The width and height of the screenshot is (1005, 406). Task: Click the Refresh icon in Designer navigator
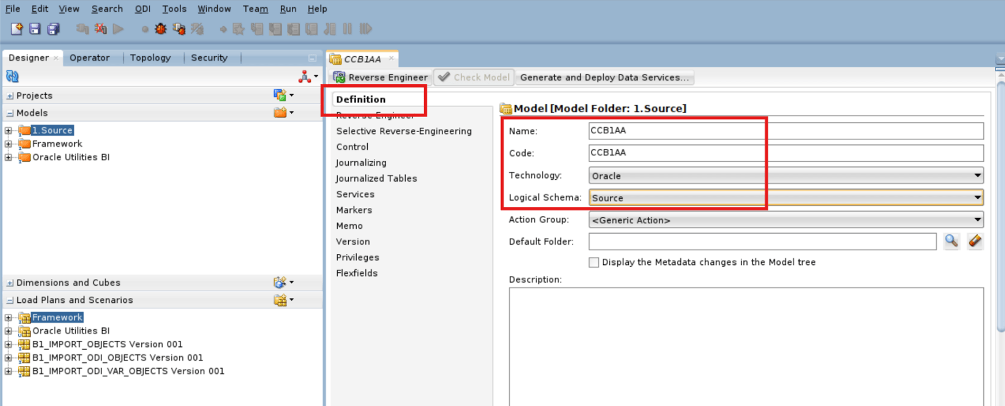(12, 76)
